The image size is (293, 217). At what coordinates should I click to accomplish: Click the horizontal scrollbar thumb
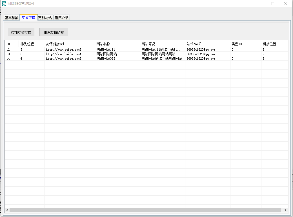145,210
